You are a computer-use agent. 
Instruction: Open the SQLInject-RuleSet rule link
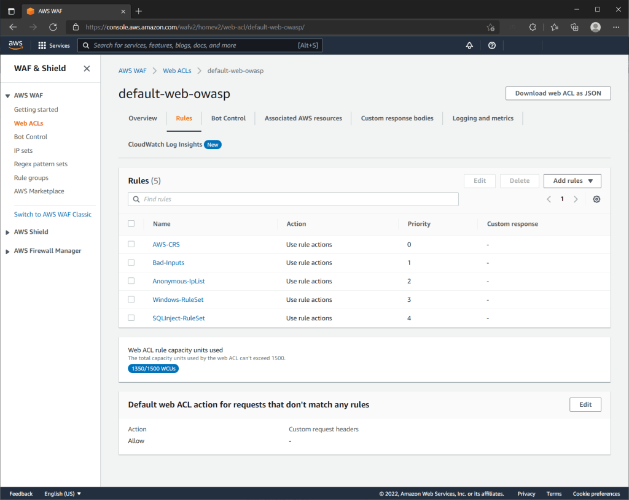tap(179, 318)
